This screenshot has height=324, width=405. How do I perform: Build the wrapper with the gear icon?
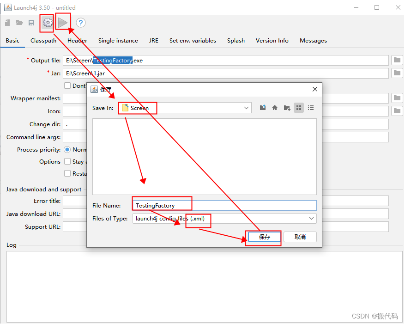point(48,23)
